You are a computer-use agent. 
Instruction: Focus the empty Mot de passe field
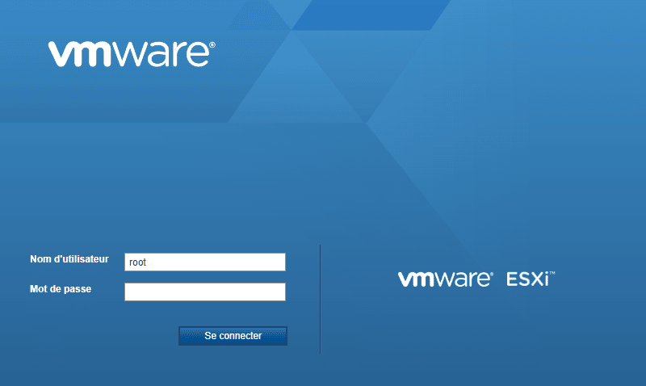pyautogui.click(x=205, y=292)
